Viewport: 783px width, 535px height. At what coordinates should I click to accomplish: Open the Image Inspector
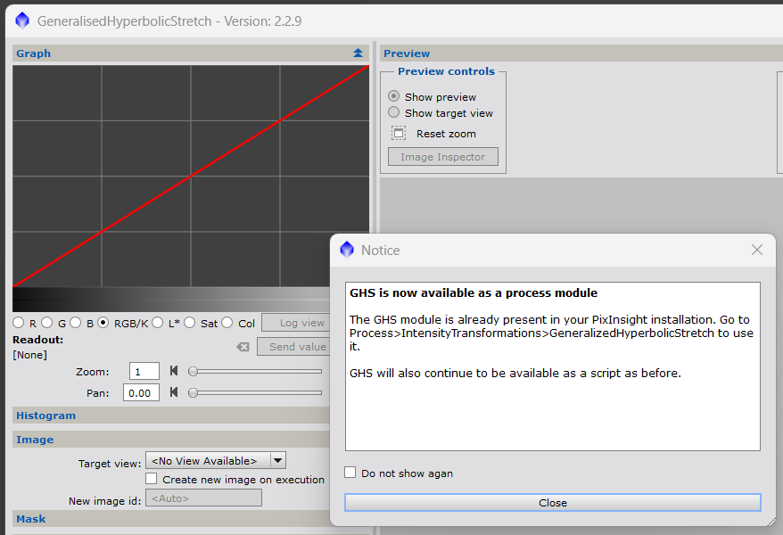[x=443, y=157]
